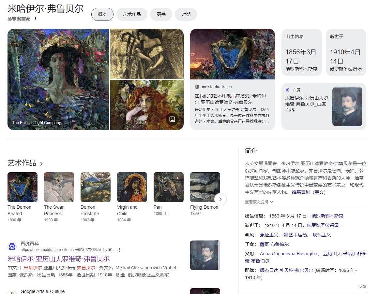Image resolution: width=378 pixels, height=294 pixels.
Task: Click the 反馈 feedback link
Action: coord(362,286)
